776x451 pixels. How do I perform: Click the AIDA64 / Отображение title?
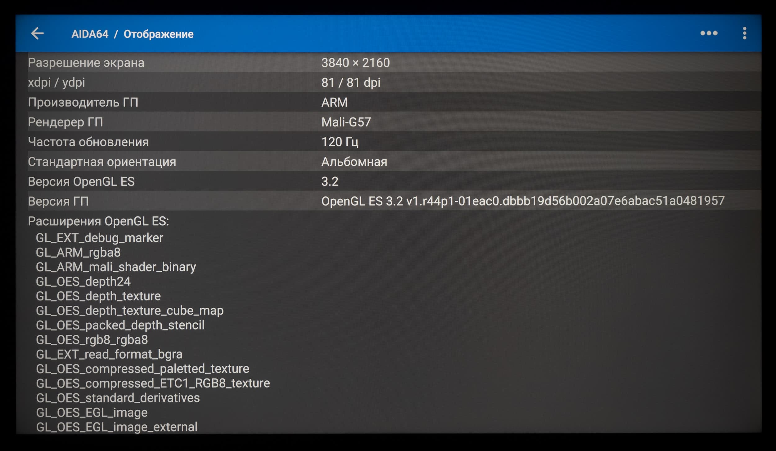(x=132, y=34)
